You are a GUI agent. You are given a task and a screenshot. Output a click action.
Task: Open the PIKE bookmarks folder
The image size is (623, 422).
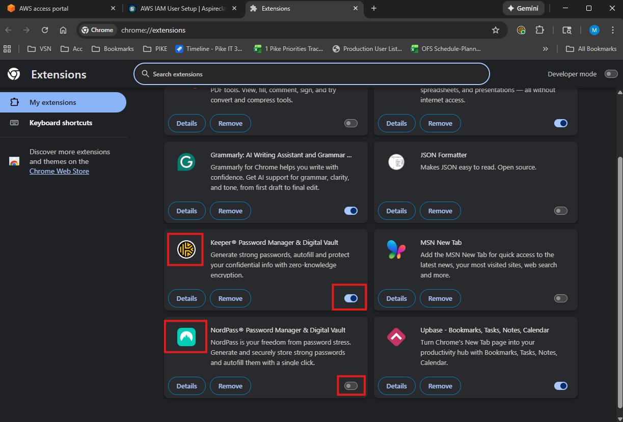154,49
